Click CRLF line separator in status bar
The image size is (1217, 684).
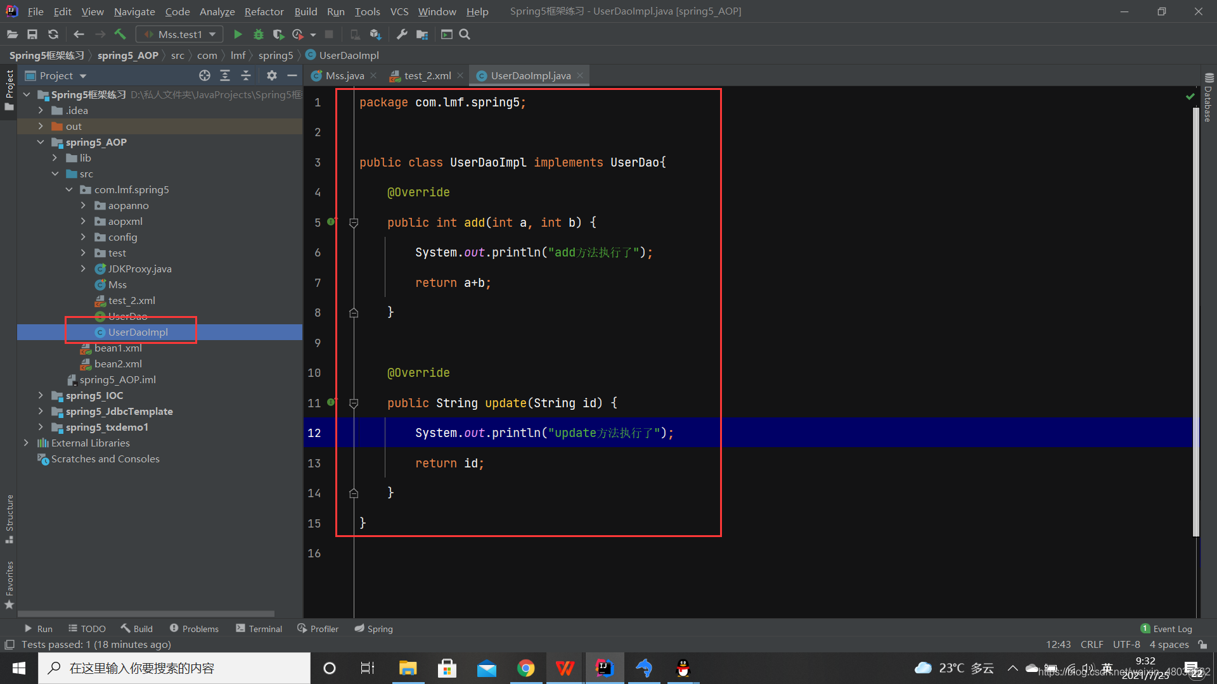1091,645
